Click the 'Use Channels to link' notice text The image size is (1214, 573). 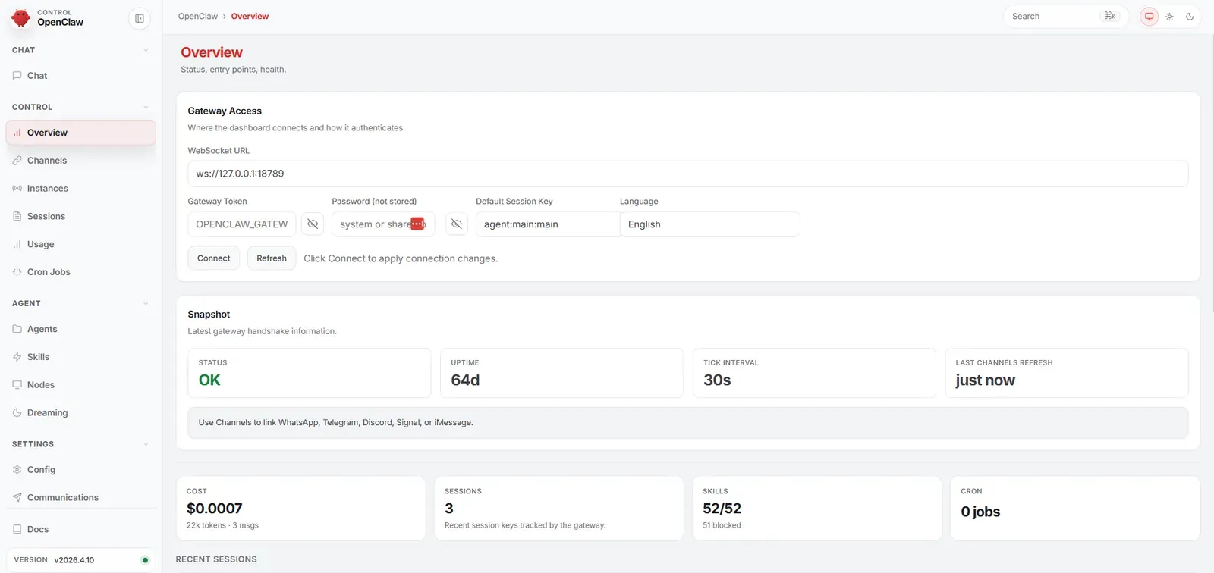point(335,423)
